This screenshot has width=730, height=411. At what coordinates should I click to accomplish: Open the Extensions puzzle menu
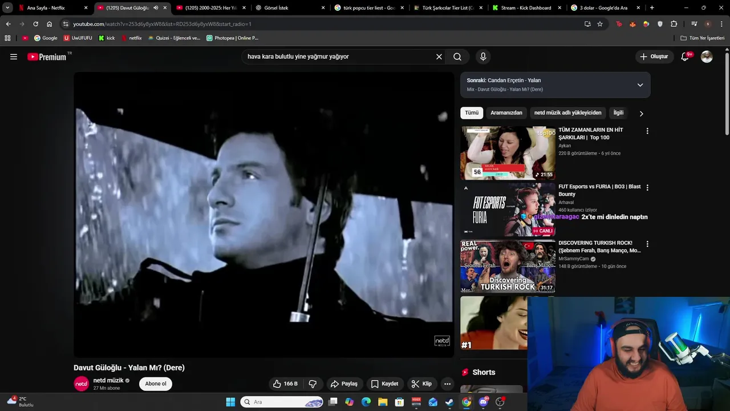674,24
